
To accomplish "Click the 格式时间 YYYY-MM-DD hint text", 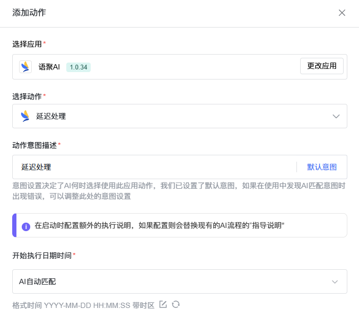I will tap(83, 305).
